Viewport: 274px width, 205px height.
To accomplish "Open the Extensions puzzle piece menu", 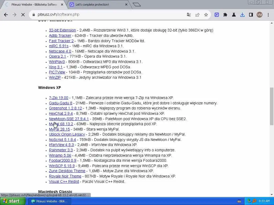I will click(225, 15).
